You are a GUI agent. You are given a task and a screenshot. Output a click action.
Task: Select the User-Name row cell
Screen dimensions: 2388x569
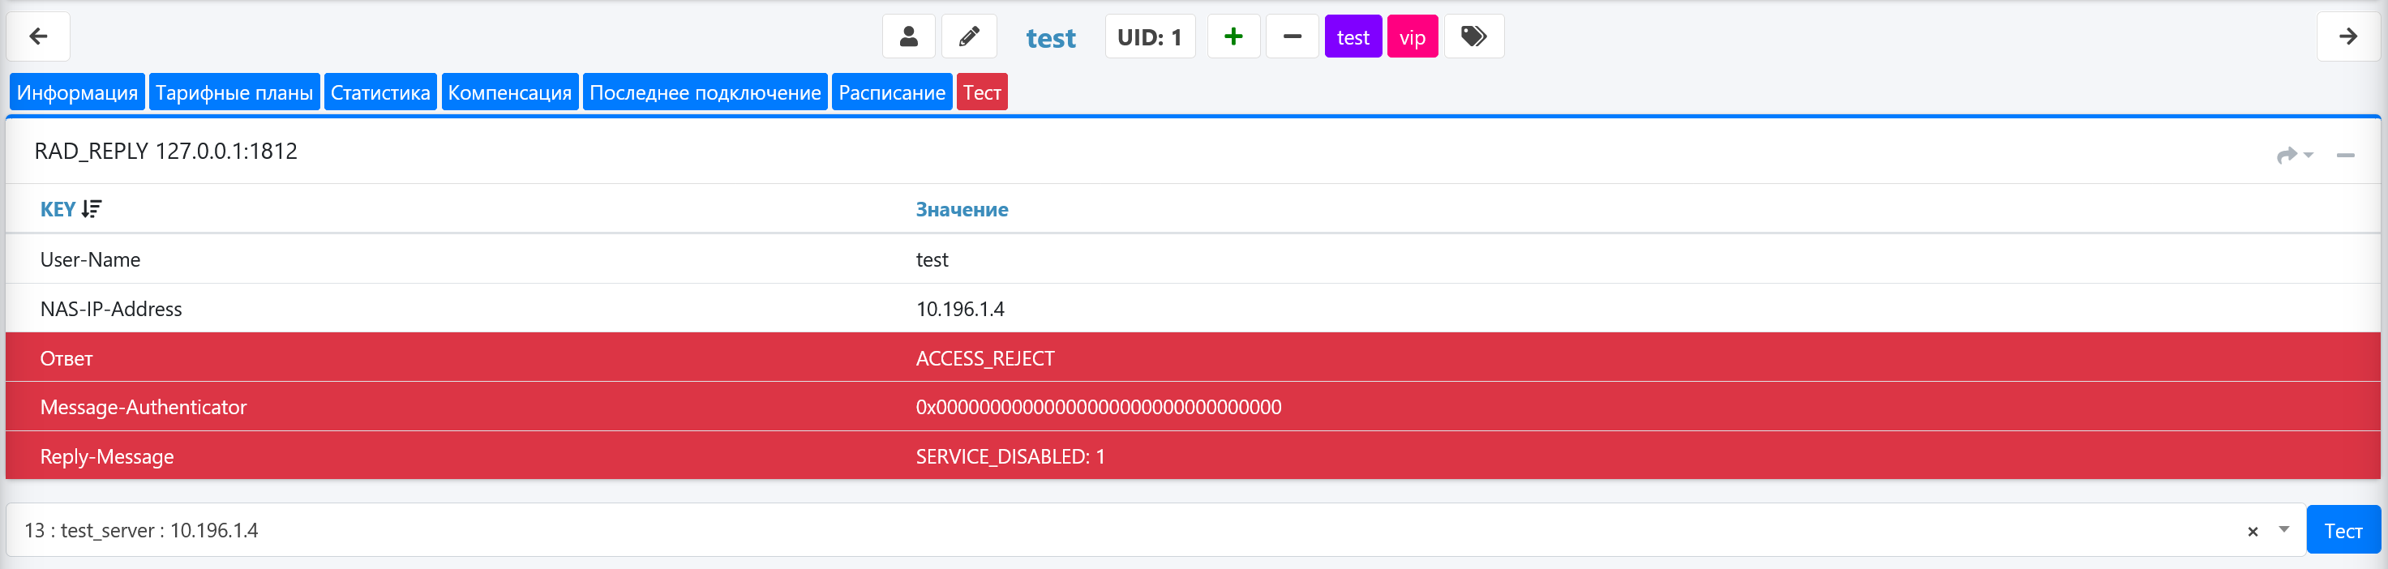(x=90, y=259)
